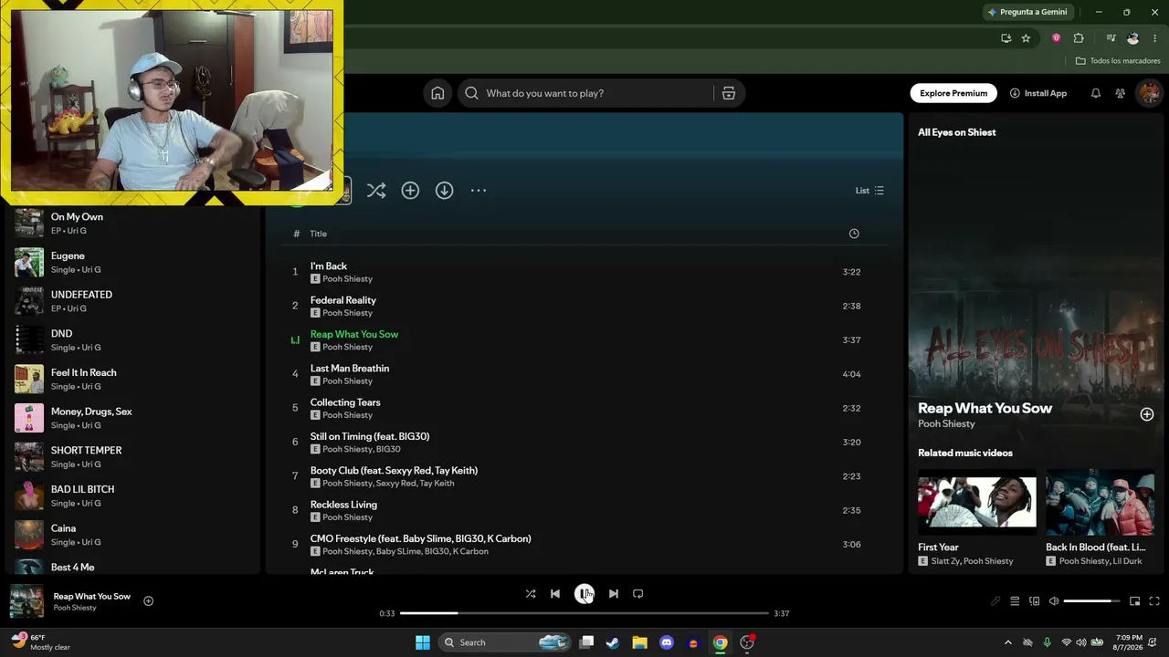Image resolution: width=1169 pixels, height=657 pixels.
Task: Open the Spotify profile avatar menu
Action: click(1149, 93)
